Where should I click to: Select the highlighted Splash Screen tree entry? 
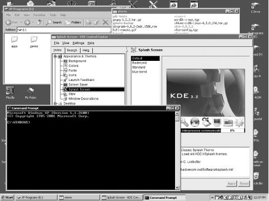[93, 89]
